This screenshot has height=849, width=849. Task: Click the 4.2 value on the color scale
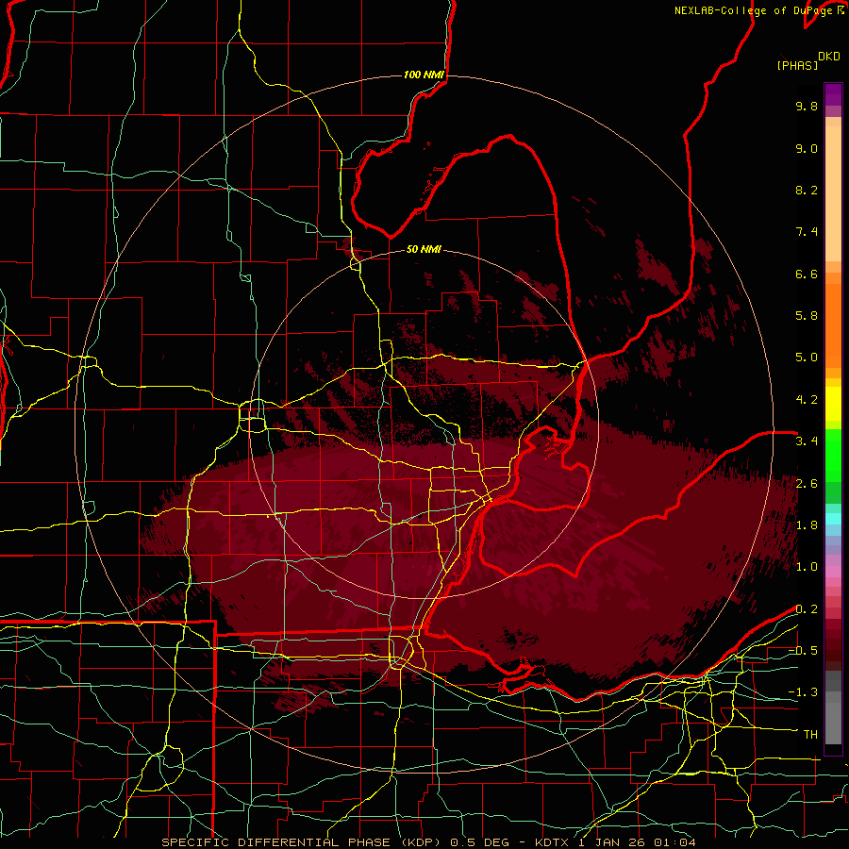807,400
